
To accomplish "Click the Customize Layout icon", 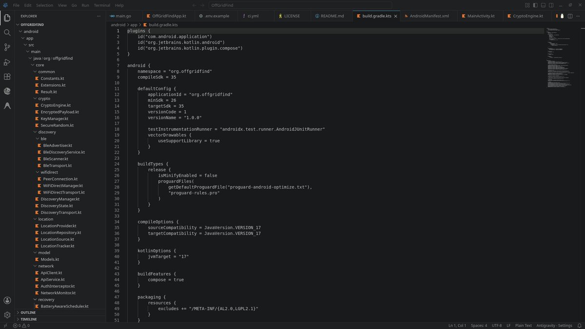I will click(527, 5).
